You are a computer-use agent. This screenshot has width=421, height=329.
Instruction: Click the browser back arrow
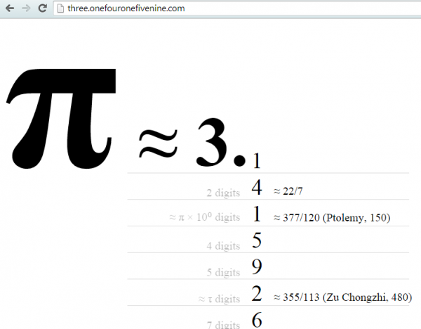pyautogui.click(x=10, y=9)
